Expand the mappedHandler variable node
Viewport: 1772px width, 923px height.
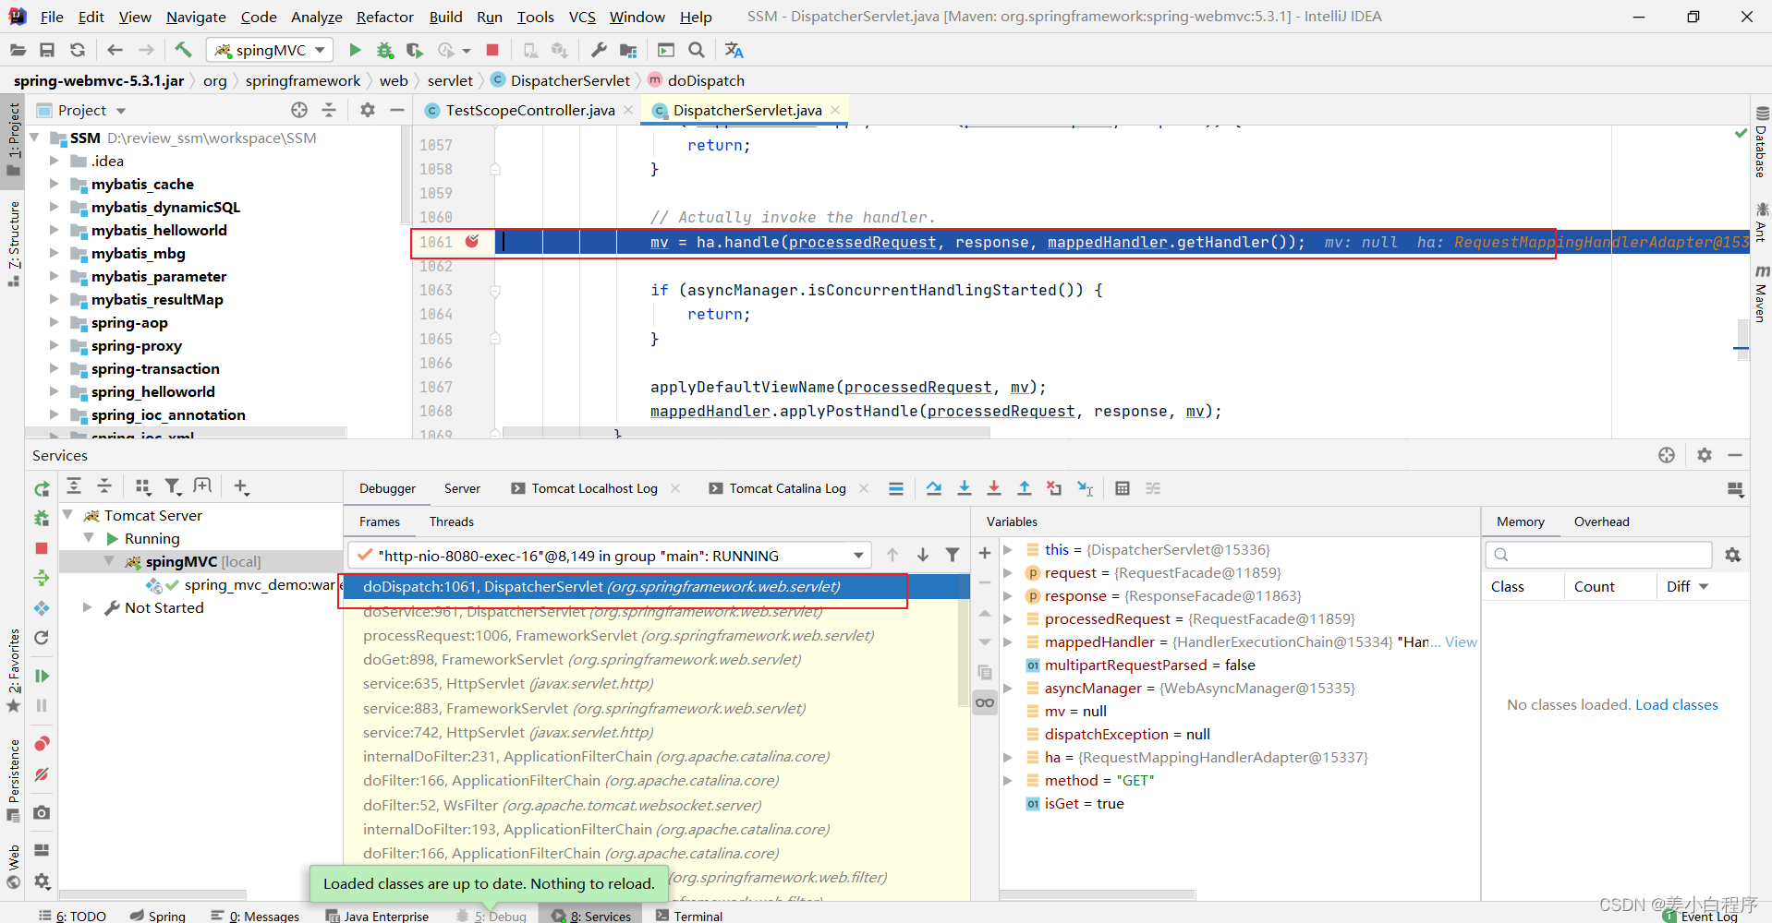pos(1008,642)
